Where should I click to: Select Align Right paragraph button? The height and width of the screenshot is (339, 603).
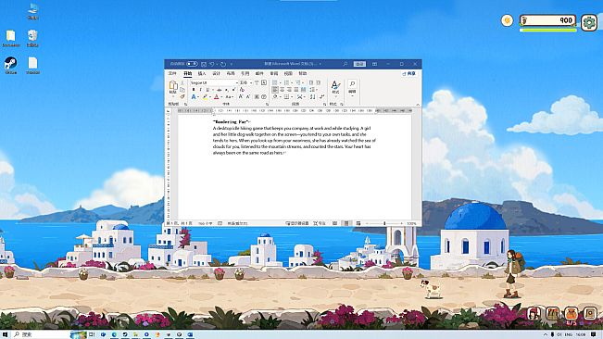289,90
